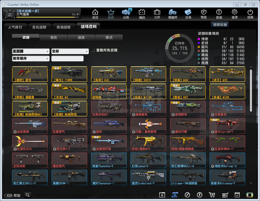Click the 精良 blue legend swatch

[199, 55]
